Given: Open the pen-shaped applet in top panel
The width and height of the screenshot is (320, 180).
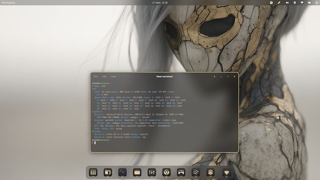Looking at the screenshot, I should tap(279, 3).
